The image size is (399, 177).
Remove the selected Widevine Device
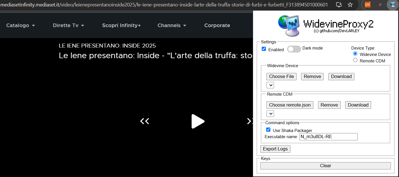pos(312,77)
